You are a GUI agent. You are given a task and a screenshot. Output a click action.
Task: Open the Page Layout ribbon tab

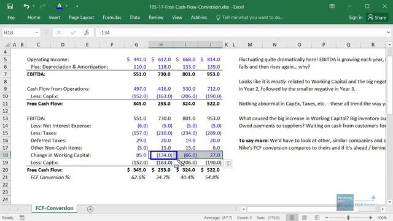click(x=82, y=18)
